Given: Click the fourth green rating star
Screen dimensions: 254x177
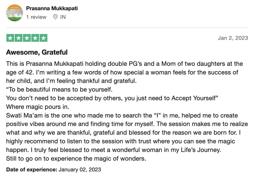Looking at the screenshot, I should tap(35, 38).
